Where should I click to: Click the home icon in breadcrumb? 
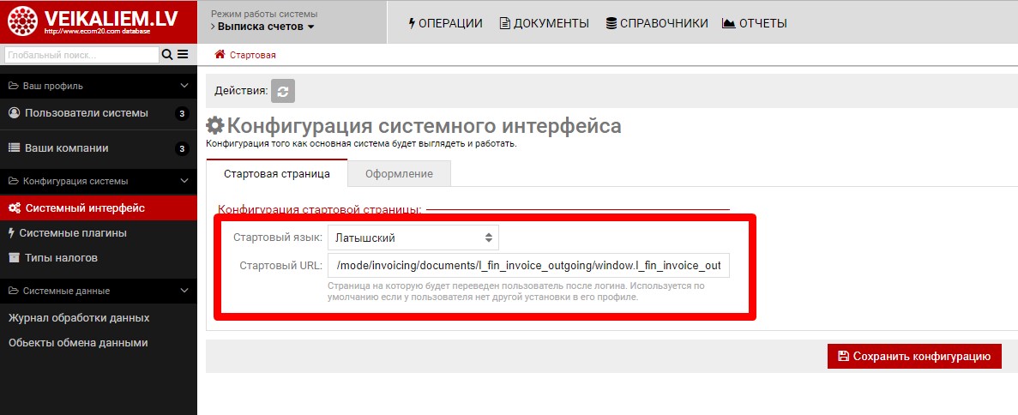pyautogui.click(x=220, y=55)
